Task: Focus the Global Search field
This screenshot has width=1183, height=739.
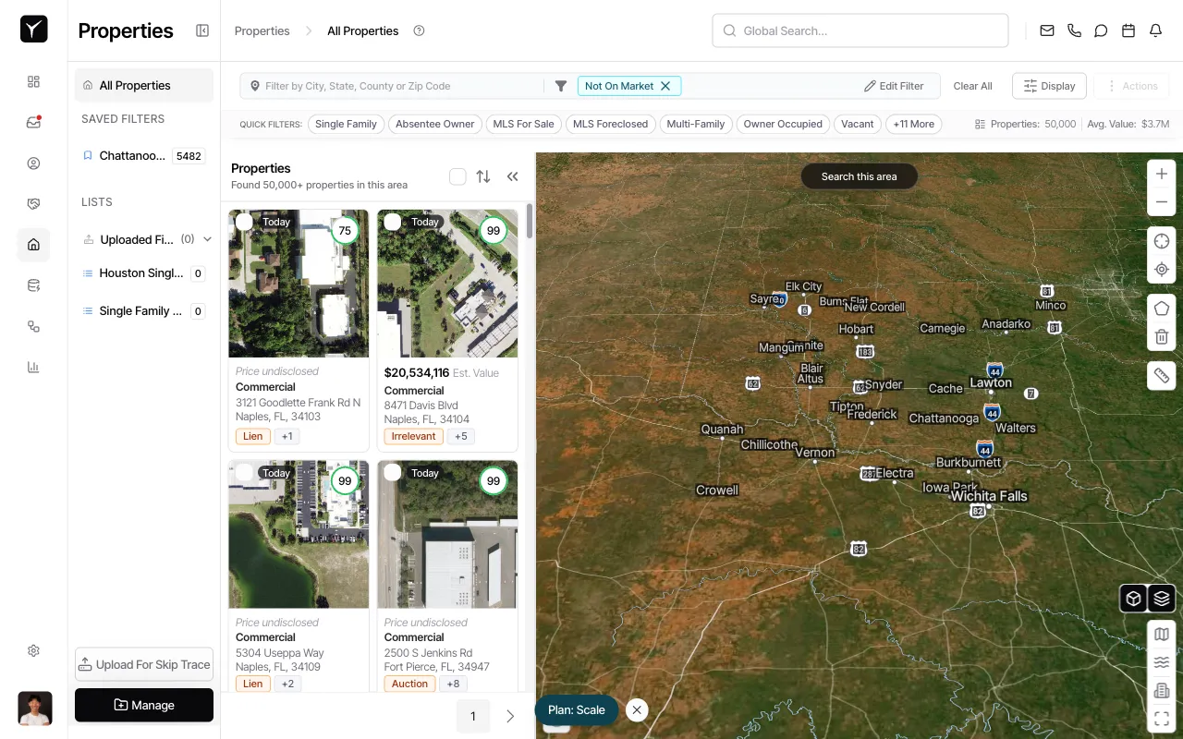Action: point(860,30)
